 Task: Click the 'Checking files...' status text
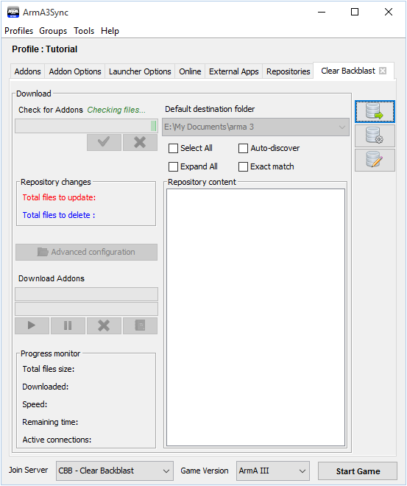(116, 110)
